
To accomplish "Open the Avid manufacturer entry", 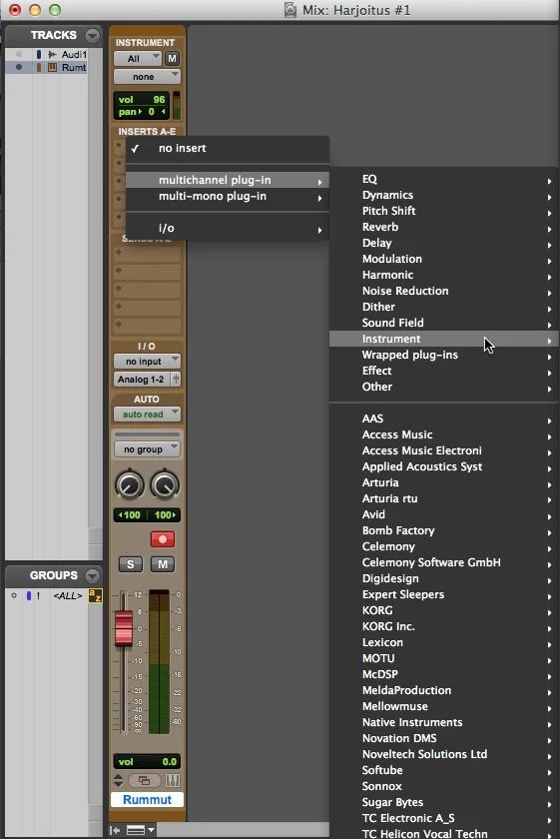I will [x=444, y=514].
